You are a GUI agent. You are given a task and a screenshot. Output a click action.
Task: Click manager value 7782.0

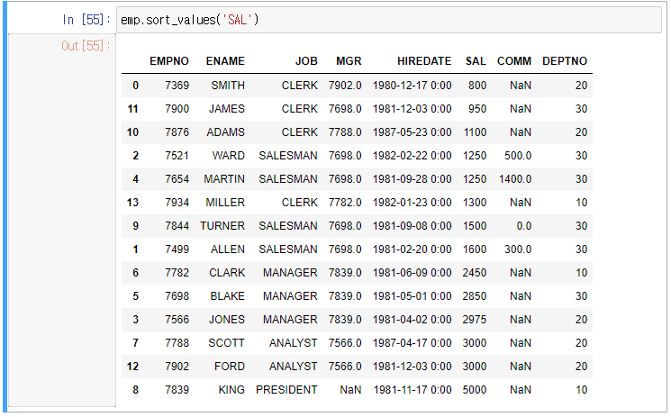(x=345, y=203)
